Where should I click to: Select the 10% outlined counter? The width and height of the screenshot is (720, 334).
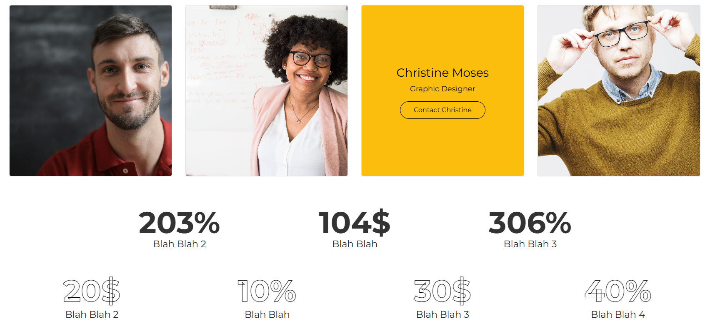point(267,293)
